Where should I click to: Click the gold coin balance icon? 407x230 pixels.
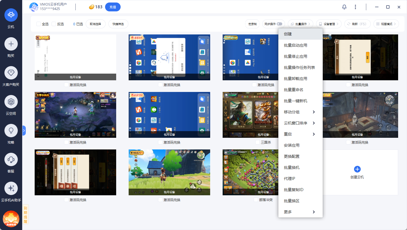pyautogui.click(x=91, y=7)
